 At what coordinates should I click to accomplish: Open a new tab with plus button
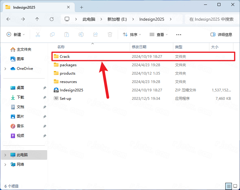81,7
